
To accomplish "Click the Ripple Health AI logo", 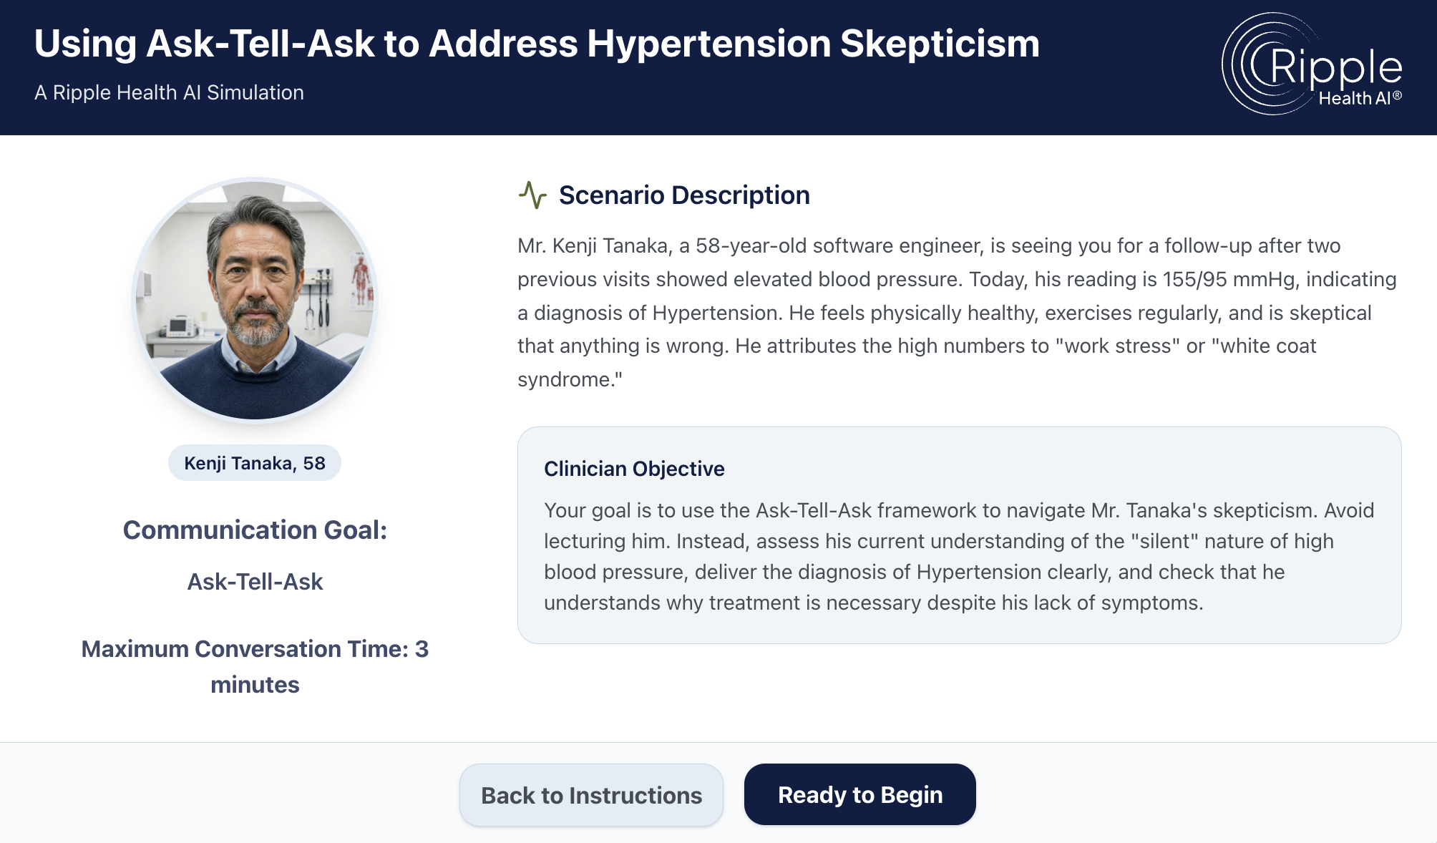I will coord(1312,64).
